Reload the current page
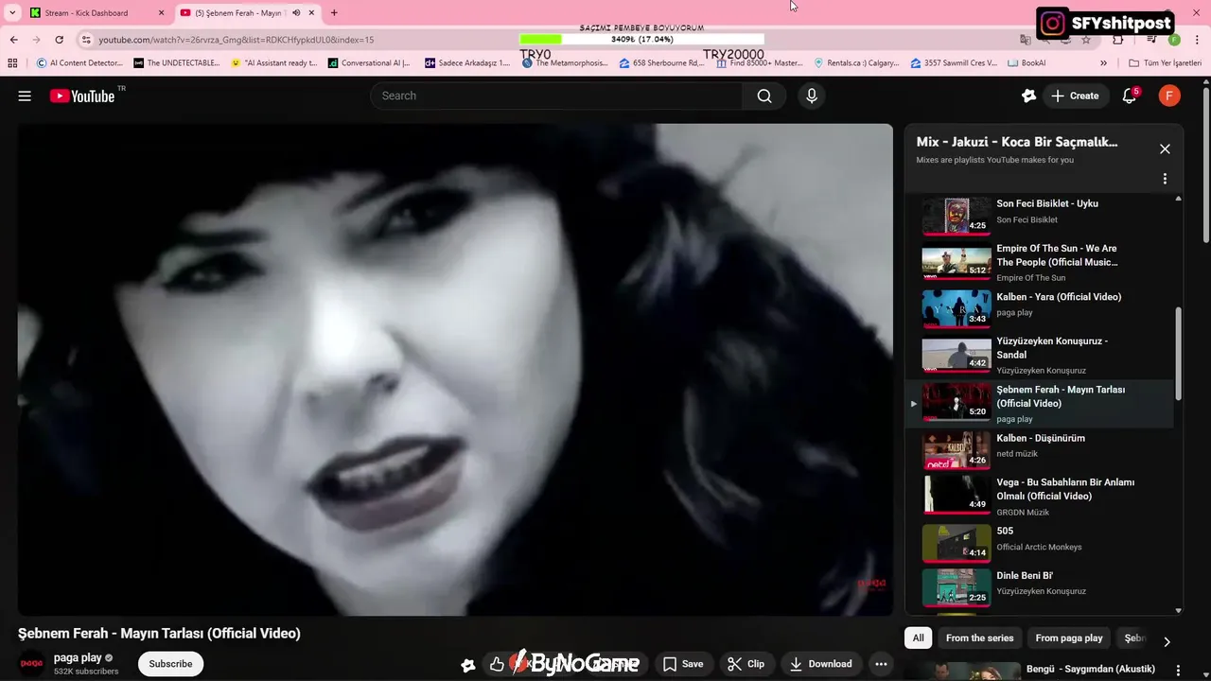 (59, 40)
